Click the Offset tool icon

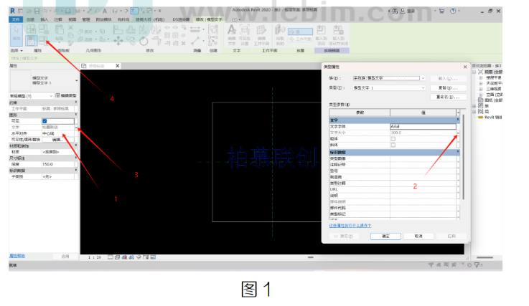pos(131,29)
